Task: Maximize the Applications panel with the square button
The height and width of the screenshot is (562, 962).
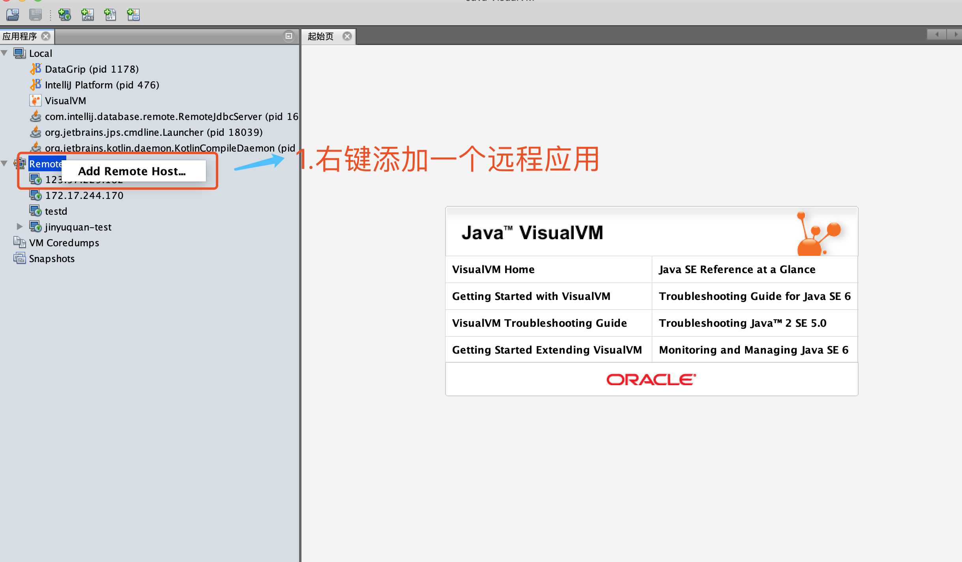Action: coord(289,36)
